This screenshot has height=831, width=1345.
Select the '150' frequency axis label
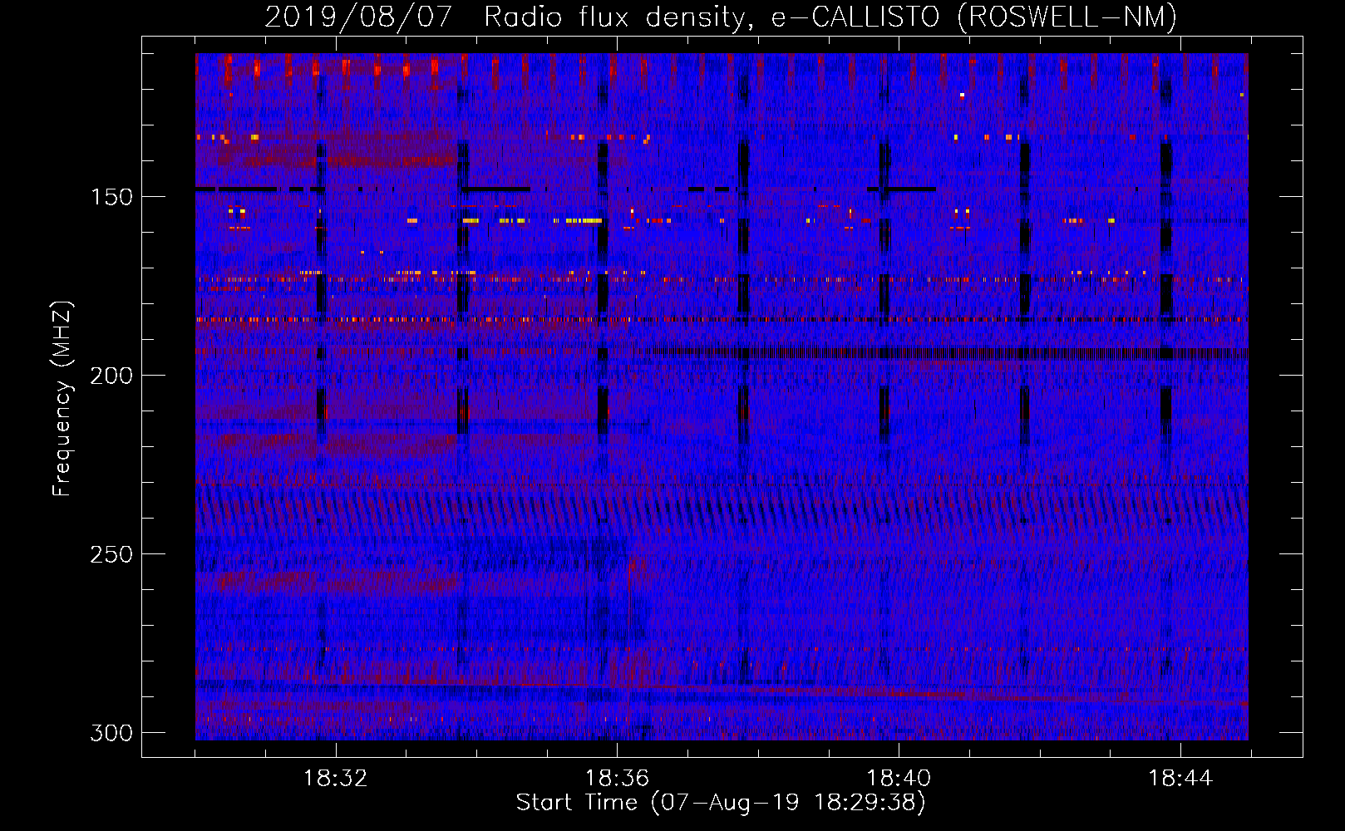(x=111, y=197)
